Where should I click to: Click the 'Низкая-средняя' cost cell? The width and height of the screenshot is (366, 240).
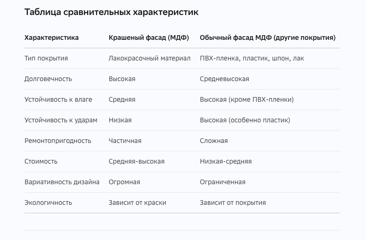coord(226,161)
